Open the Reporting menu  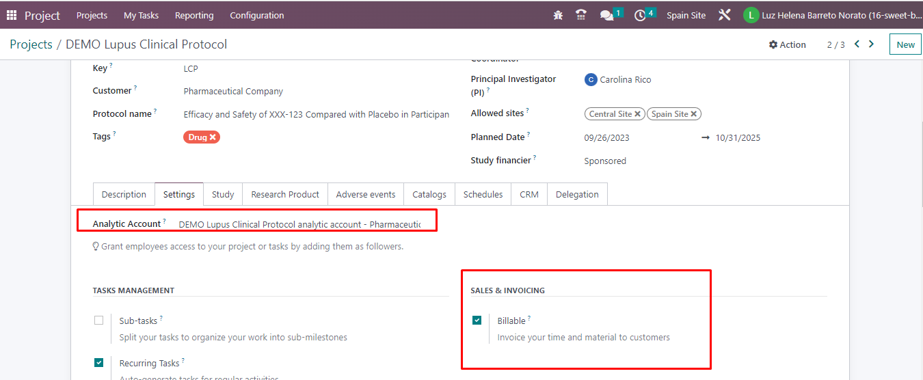click(x=194, y=15)
